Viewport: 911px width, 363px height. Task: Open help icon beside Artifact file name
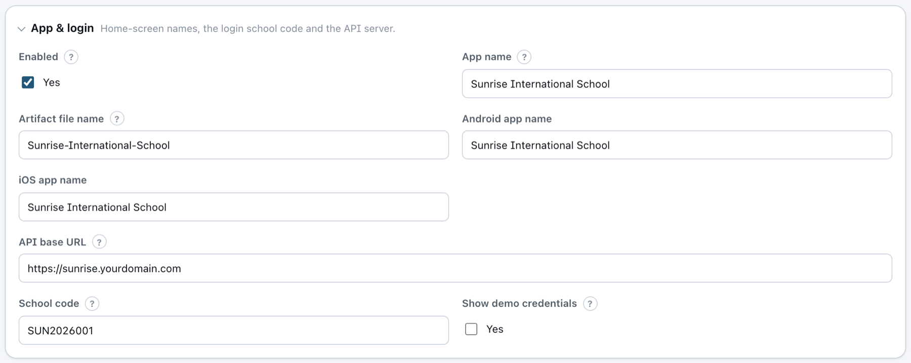(117, 119)
